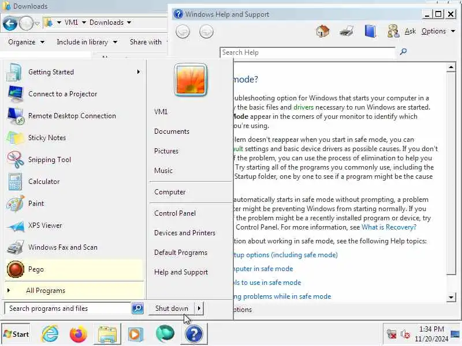
Task: Switch to Windows Explorer taskbar button
Action: 107,334
